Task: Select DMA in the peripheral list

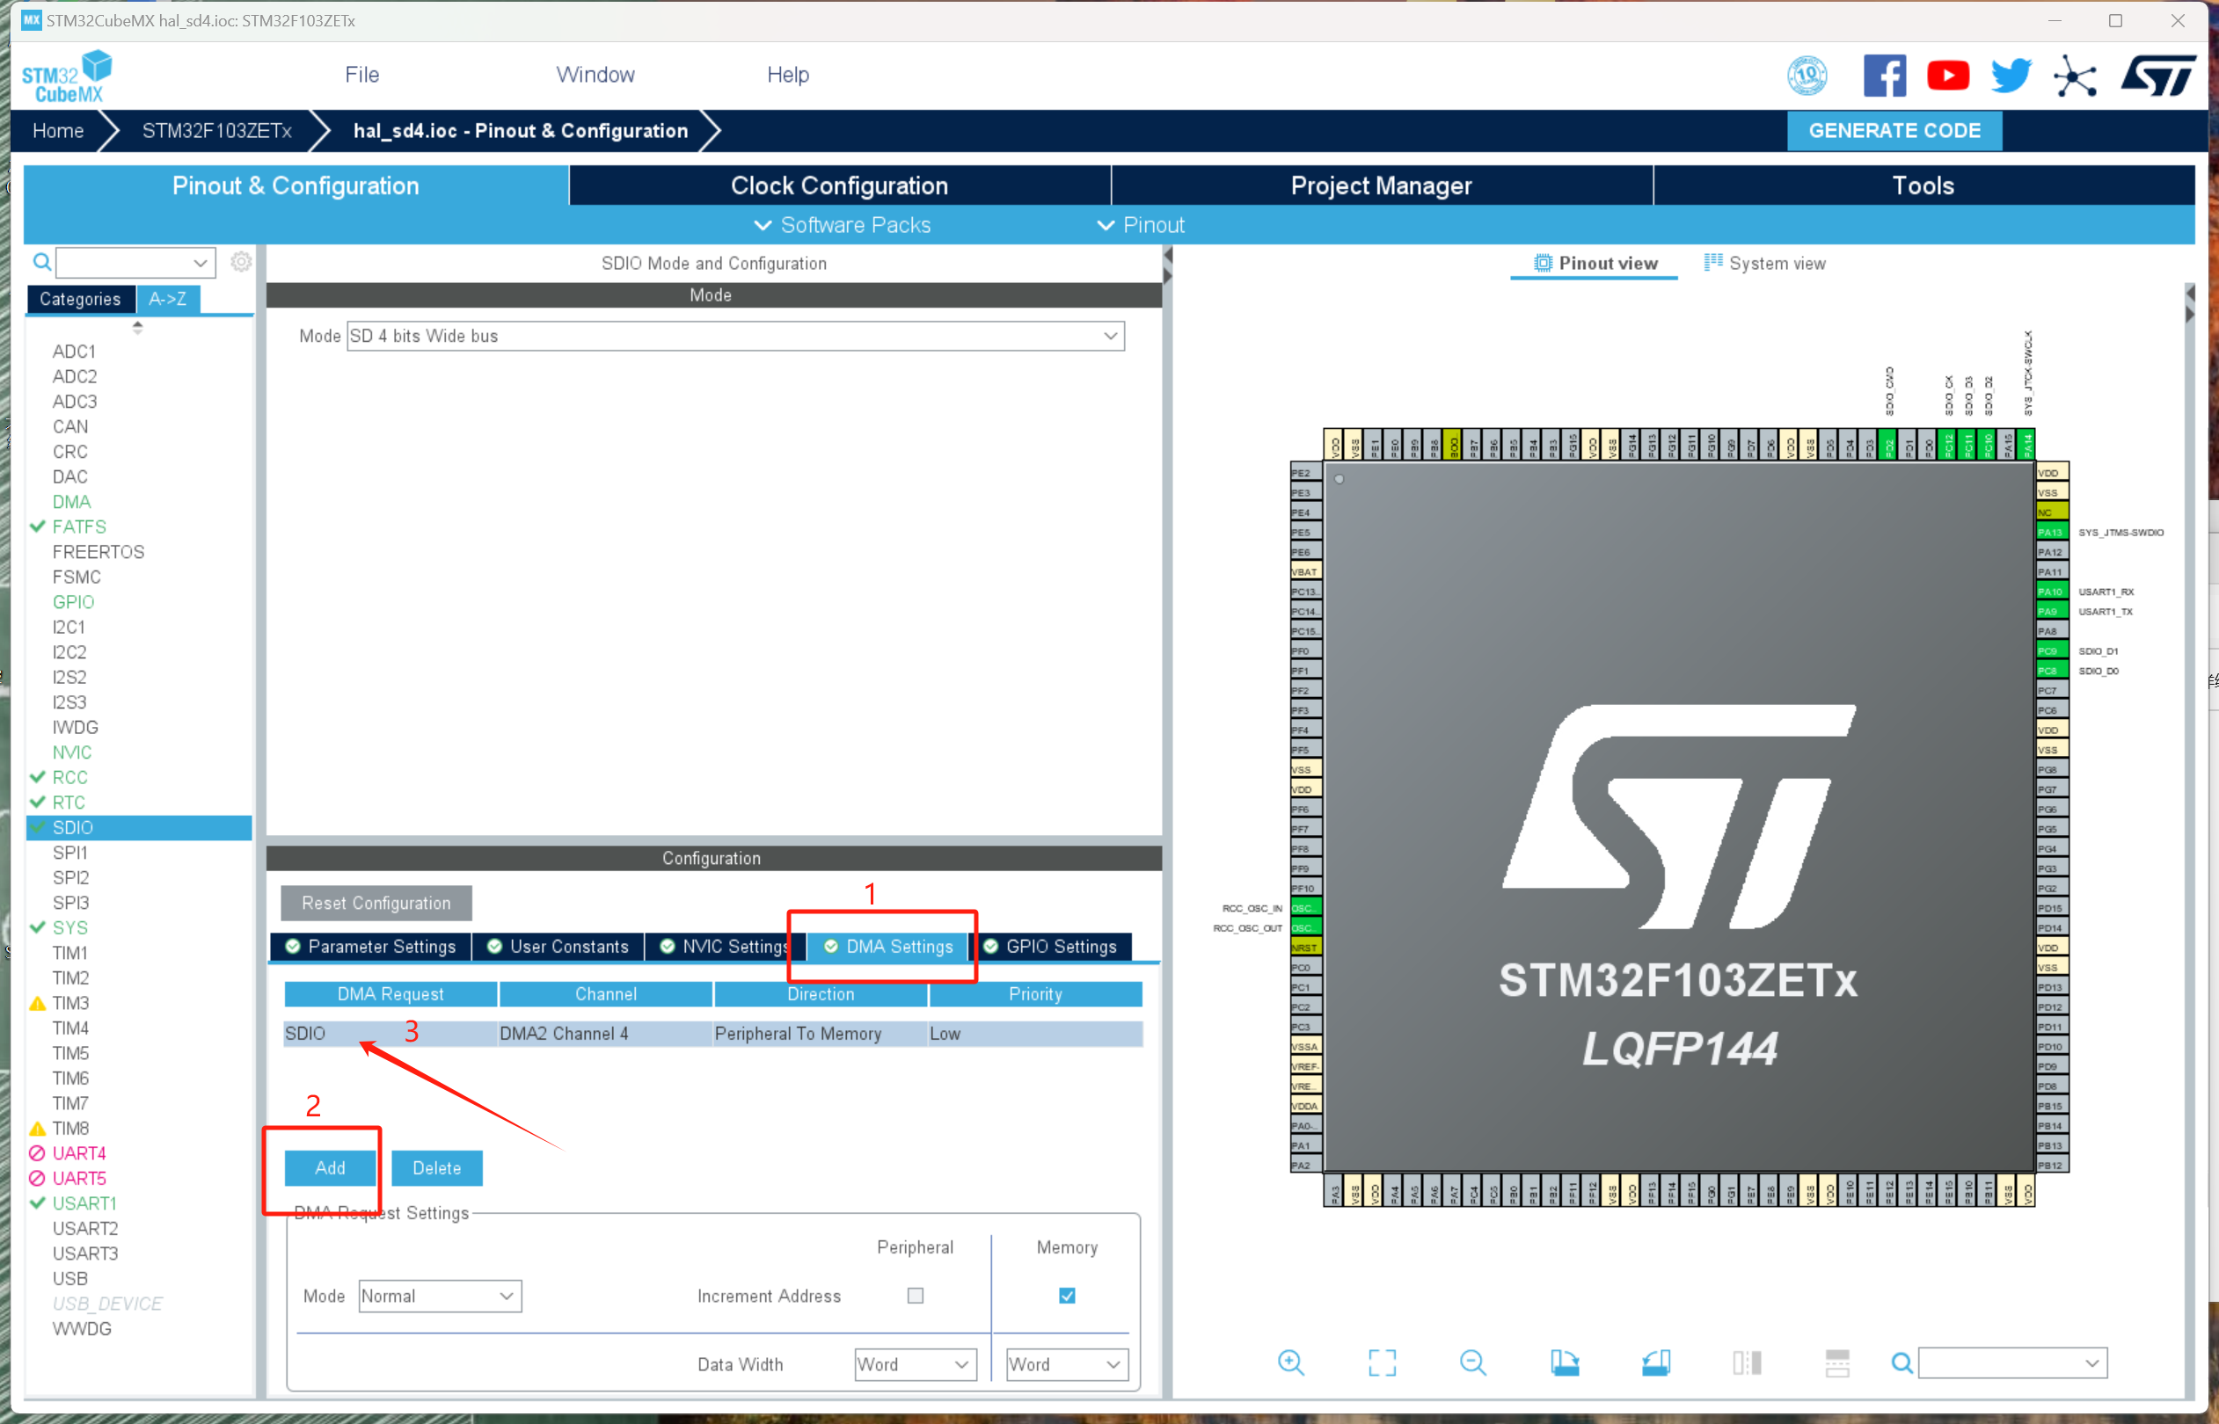Action: (x=71, y=501)
